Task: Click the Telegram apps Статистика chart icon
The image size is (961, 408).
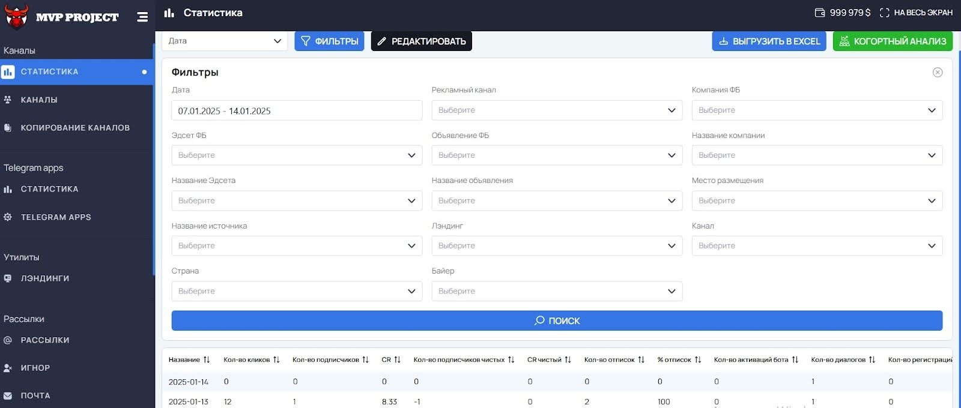Action: 8,189
